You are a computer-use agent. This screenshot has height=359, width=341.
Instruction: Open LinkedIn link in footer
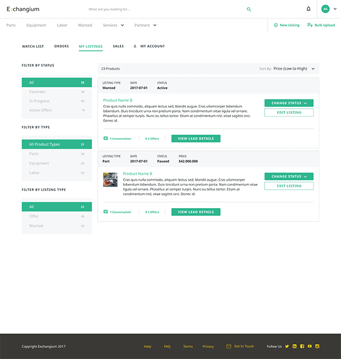pos(294,346)
